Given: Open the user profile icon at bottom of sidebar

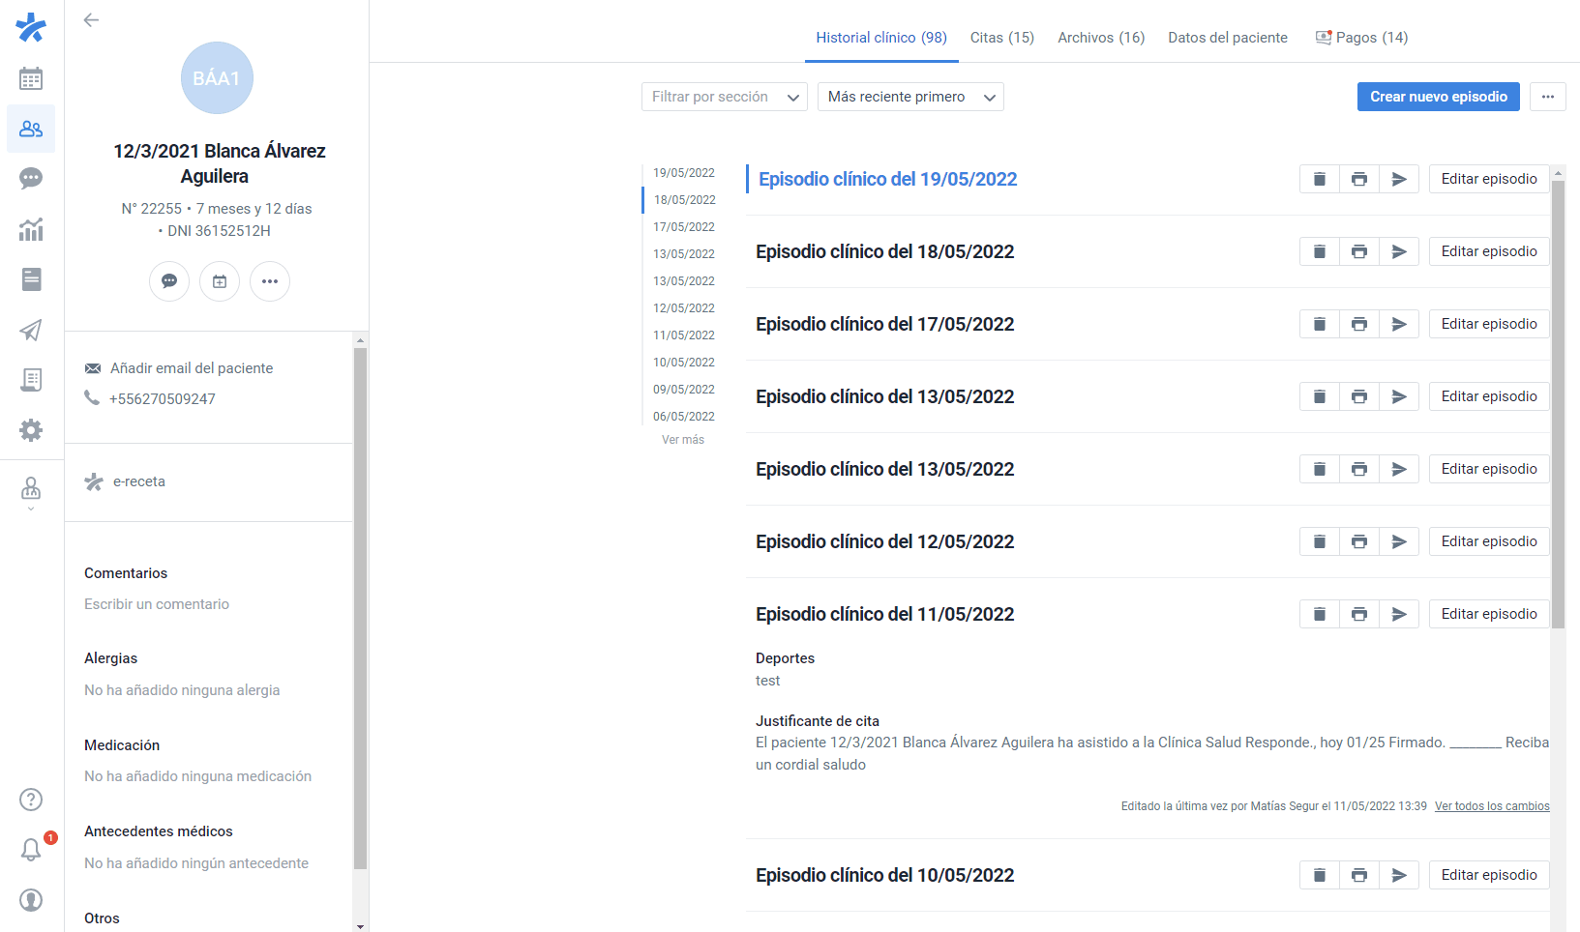Looking at the screenshot, I should pos(31,900).
